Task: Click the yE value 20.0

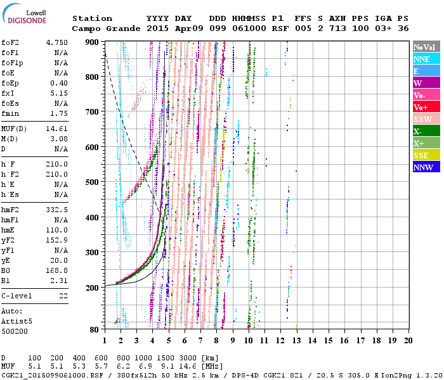Action: tap(59, 261)
